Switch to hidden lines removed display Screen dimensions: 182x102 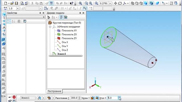(x=137, y=3)
